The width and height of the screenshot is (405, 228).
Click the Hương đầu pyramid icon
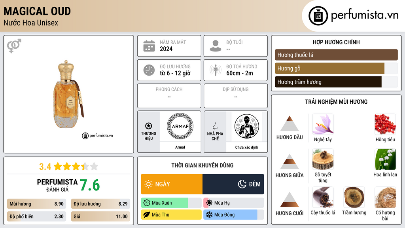tap(290, 123)
